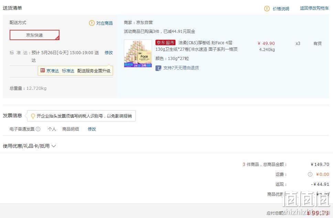The width and height of the screenshot is (333, 218).
Task: Click the shipping fee ¥0.00
Action: pos(322,174)
